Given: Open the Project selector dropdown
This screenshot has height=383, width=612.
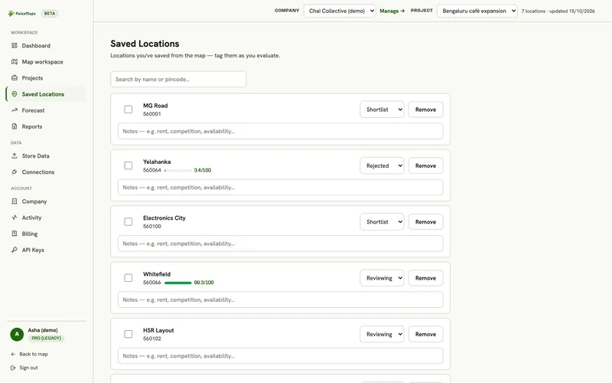Looking at the screenshot, I should point(477,11).
